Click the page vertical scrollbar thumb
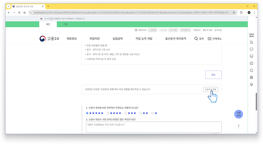Viewport: 263px width, 144px height. click(256, 101)
